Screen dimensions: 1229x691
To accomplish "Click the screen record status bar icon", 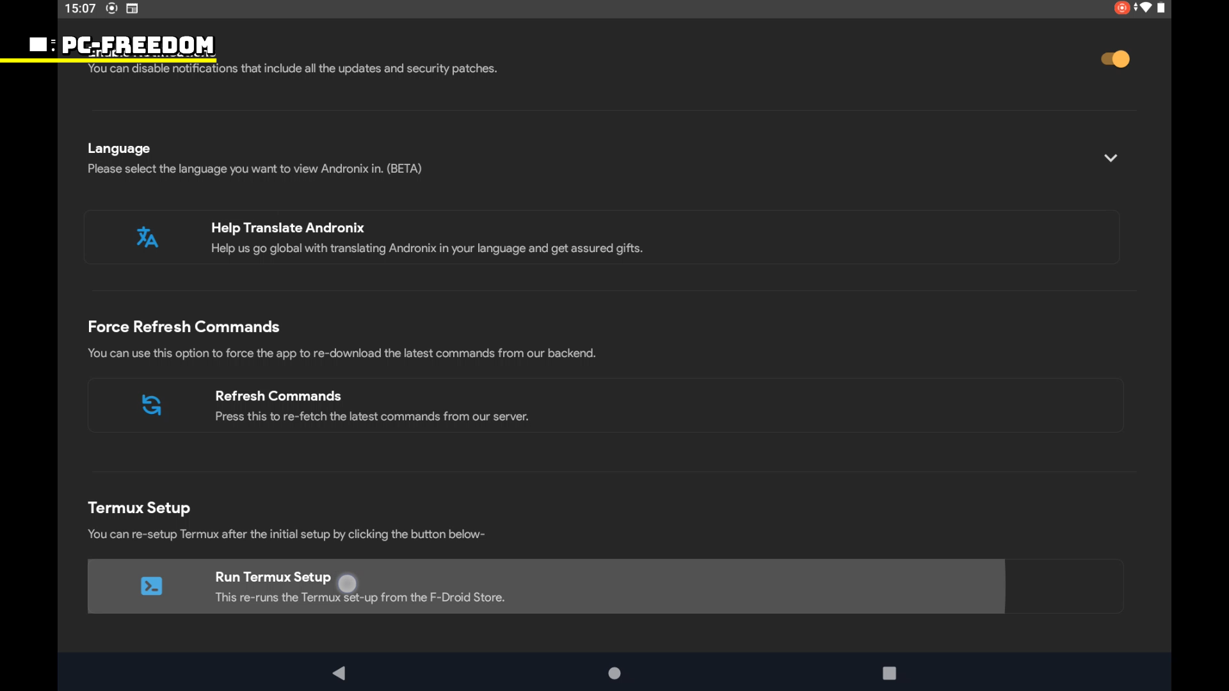I will (x=112, y=8).
